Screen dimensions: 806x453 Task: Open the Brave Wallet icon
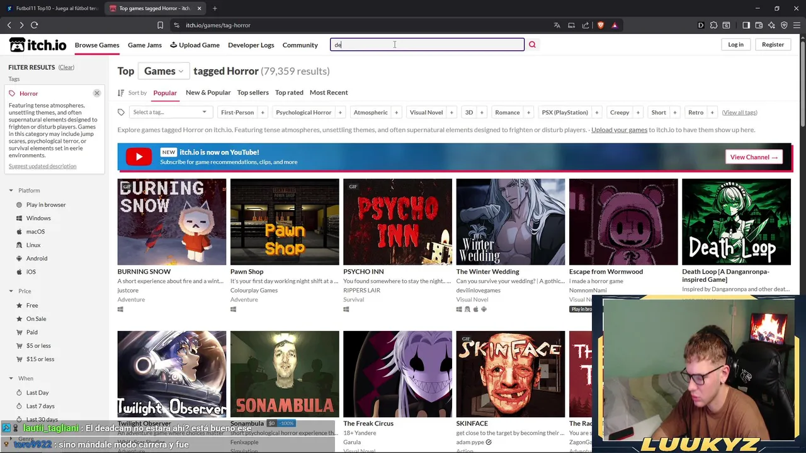click(759, 25)
